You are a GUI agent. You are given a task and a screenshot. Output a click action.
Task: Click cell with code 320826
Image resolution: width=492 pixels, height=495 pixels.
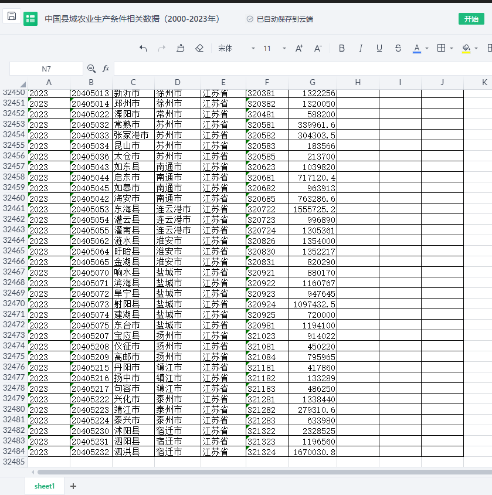click(x=267, y=241)
